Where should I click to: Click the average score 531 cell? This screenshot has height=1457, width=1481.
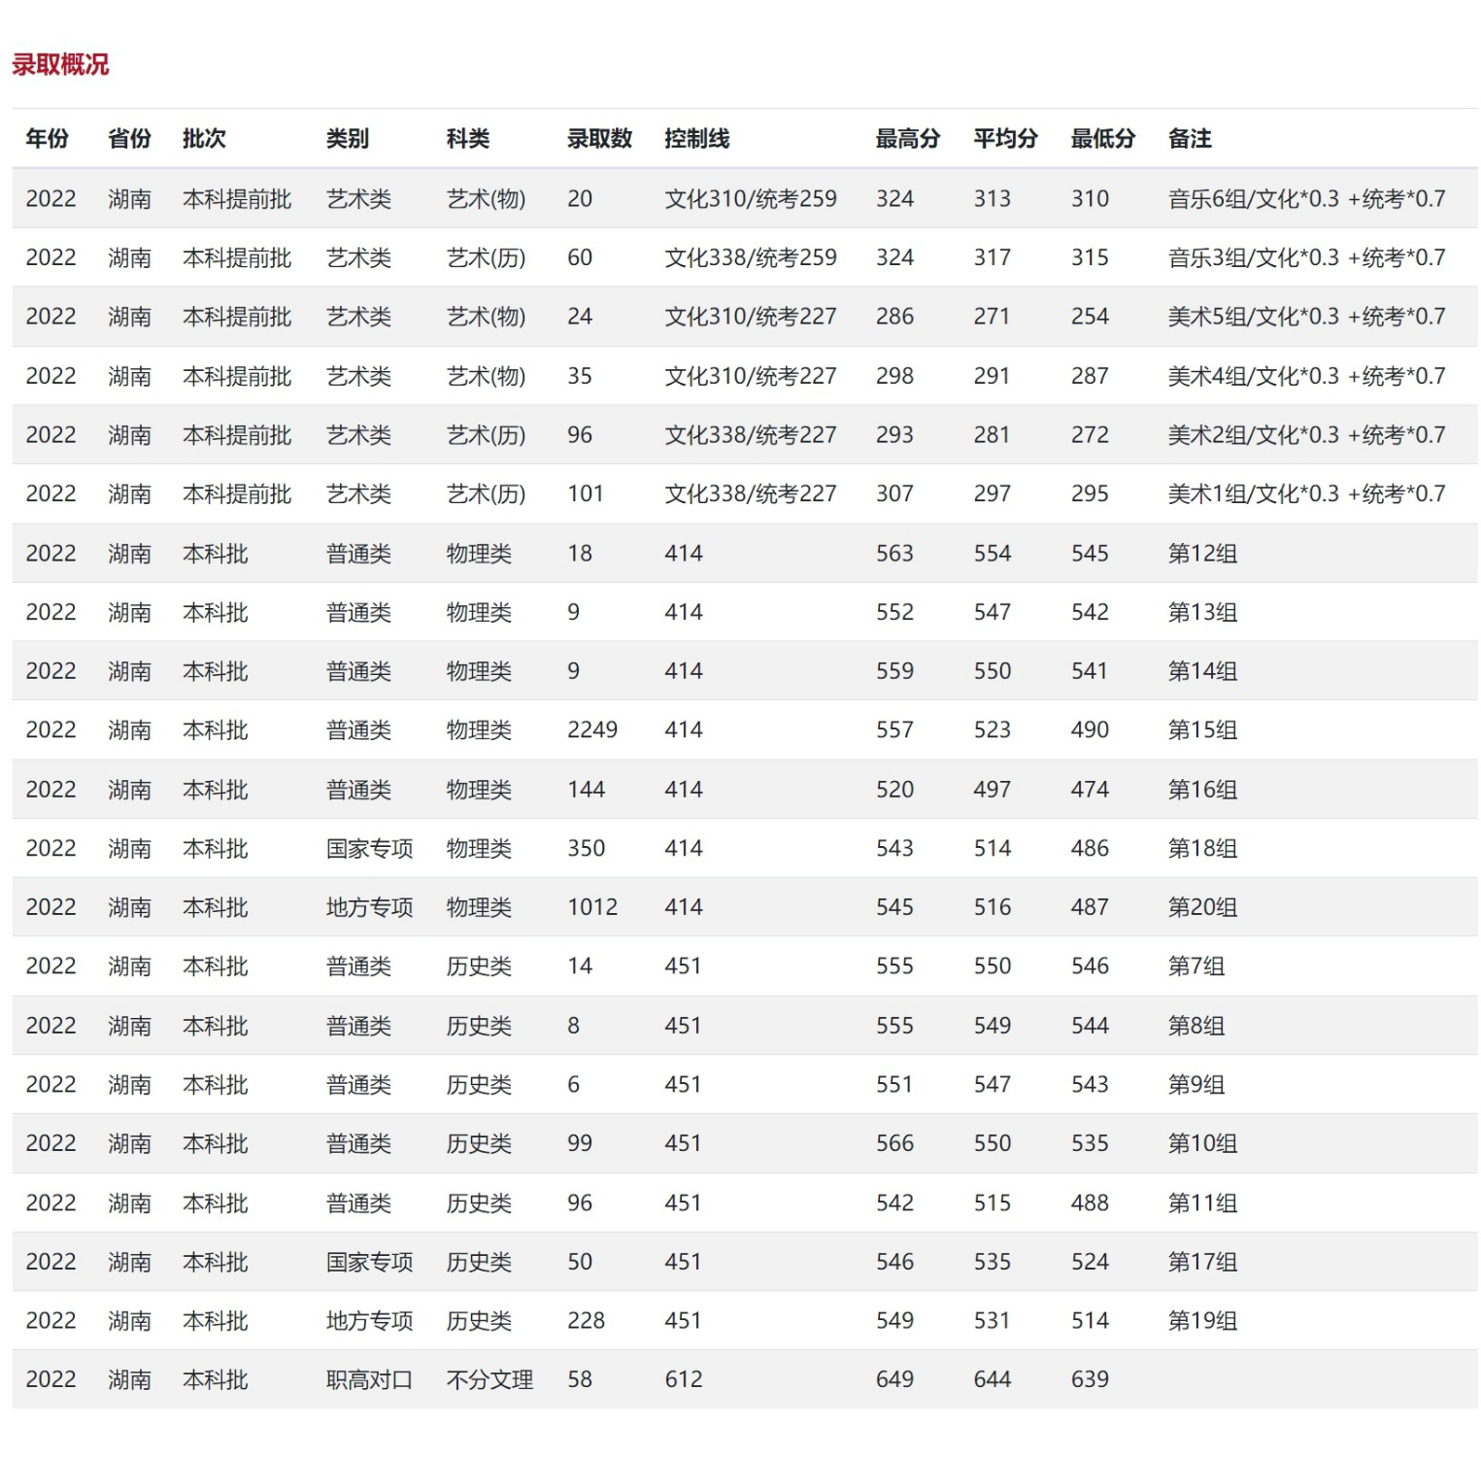tap(993, 1321)
